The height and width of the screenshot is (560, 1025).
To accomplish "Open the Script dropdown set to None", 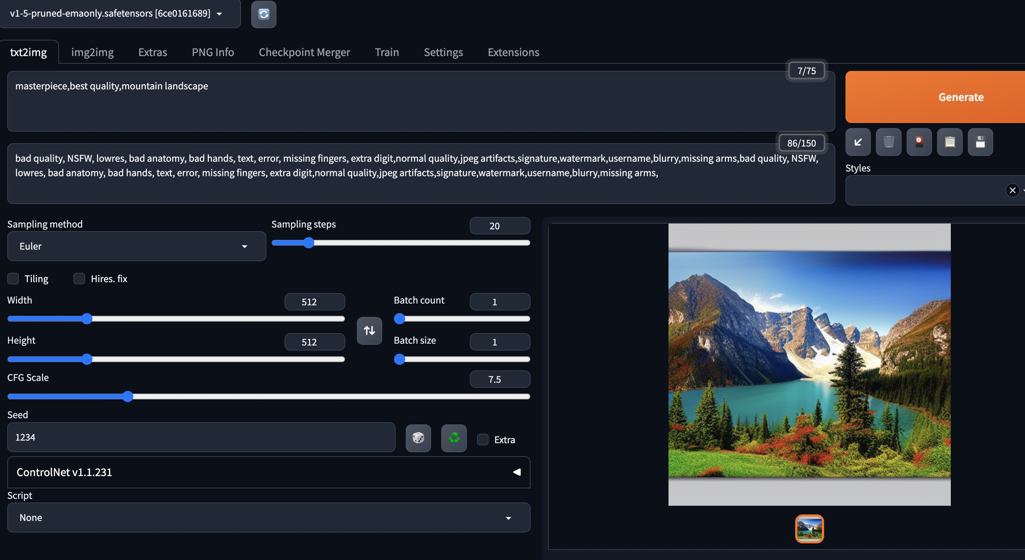I will point(269,517).
